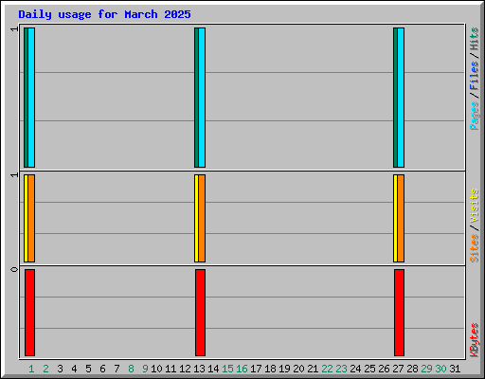Screen dimensions: 485x379
Task: Click the cyan Pages bar for day 1
Action: pyautogui.click(x=31, y=98)
